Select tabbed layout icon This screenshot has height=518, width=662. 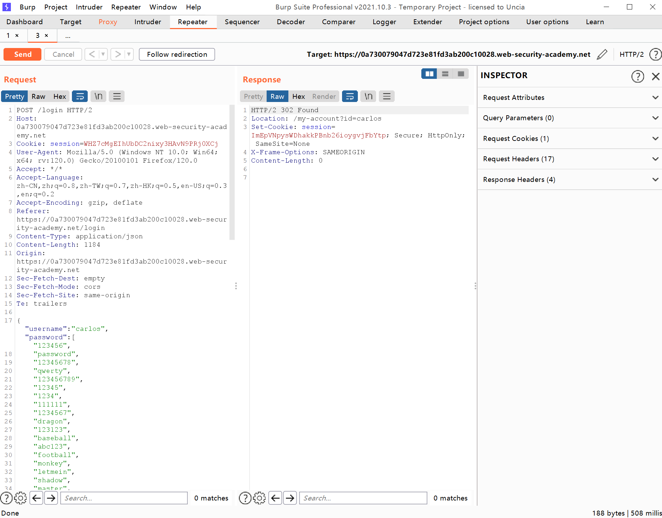(x=461, y=74)
